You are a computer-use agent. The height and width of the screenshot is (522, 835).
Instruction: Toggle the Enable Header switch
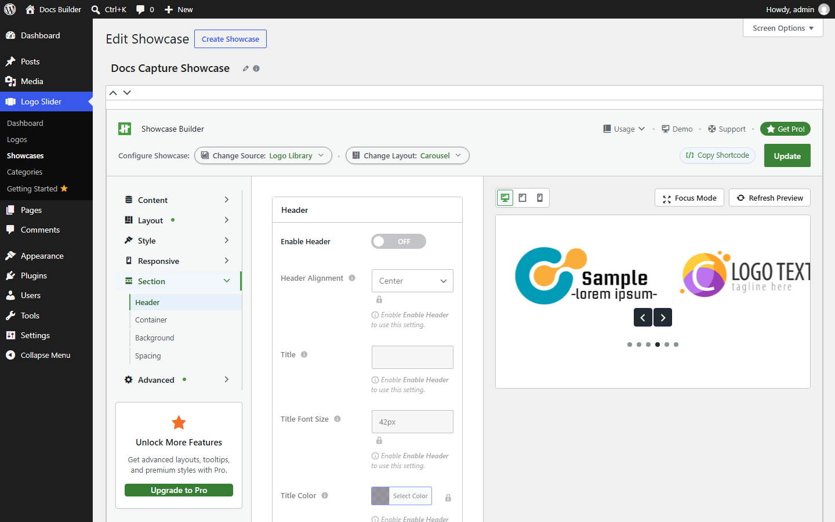(x=398, y=241)
